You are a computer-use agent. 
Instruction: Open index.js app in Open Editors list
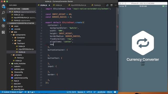[x=22, y=15]
